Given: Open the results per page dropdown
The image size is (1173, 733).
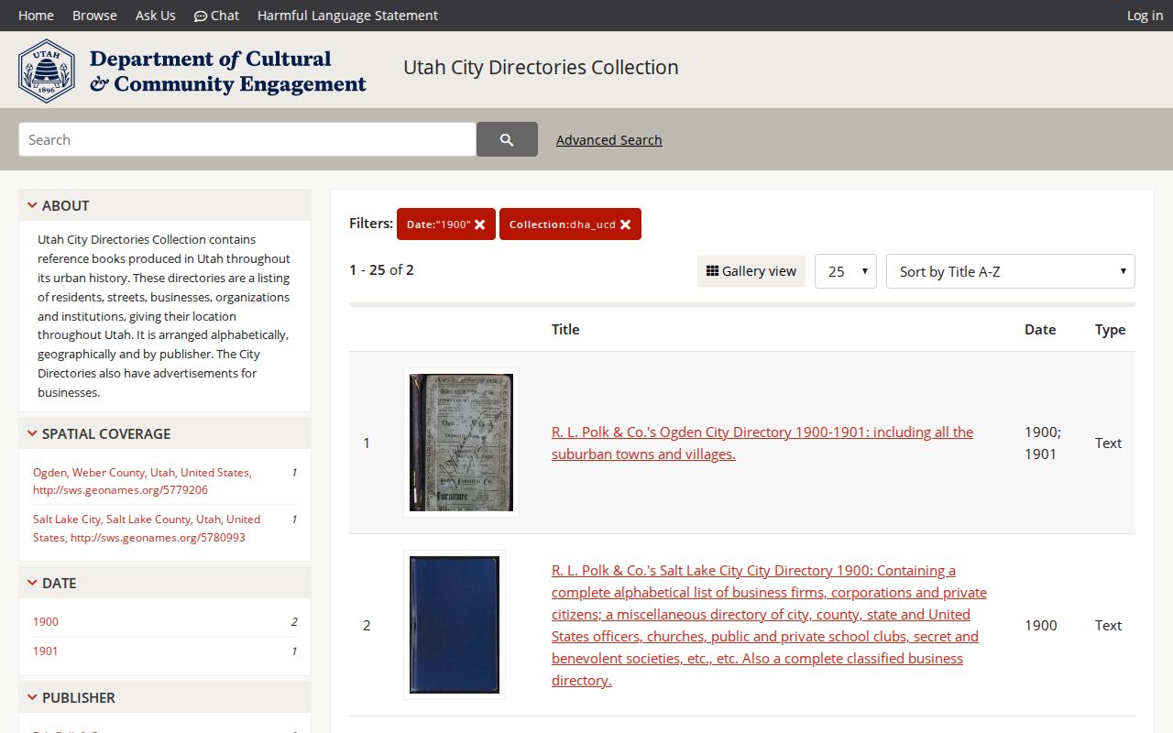Looking at the screenshot, I should click(x=845, y=271).
